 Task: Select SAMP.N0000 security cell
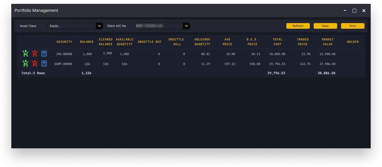coord(63,64)
